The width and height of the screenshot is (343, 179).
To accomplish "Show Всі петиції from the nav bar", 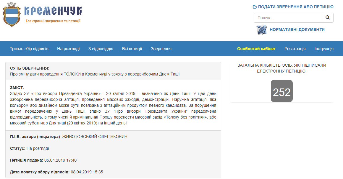I will click(x=132, y=49).
